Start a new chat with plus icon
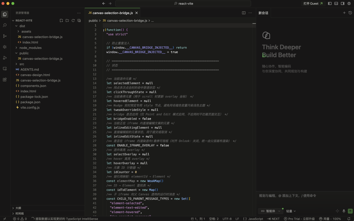 [x=344, y=13]
